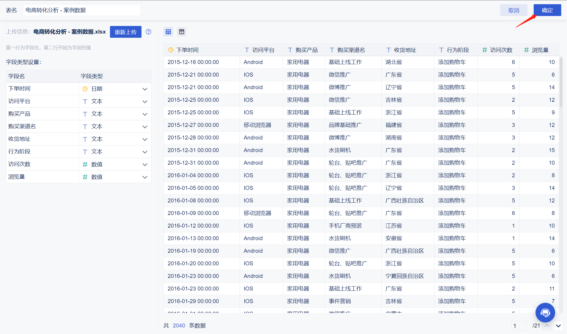Go to next page arrow in pagination
The width and height of the screenshot is (567, 334).
558,326
